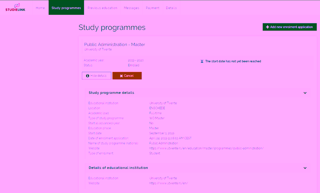Click Add new enrolment application button
This screenshot has width=320, height=193.
point(289,27)
